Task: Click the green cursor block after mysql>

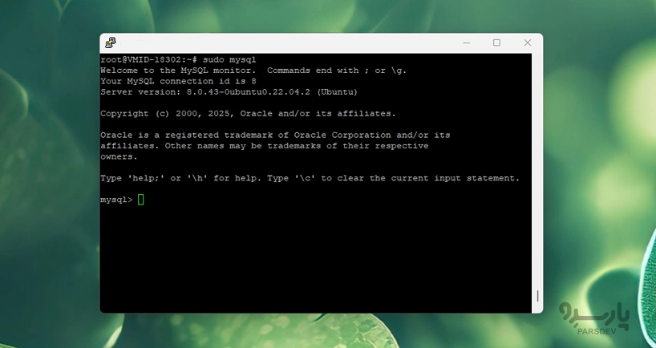Action: pos(141,200)
